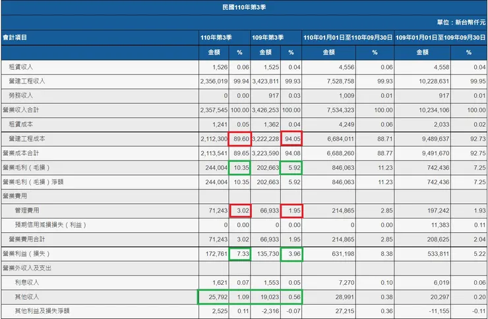
Task: Click the 預期信用減損損失（利益）row label
Action: pyautogui.click(x=51, y=225)
